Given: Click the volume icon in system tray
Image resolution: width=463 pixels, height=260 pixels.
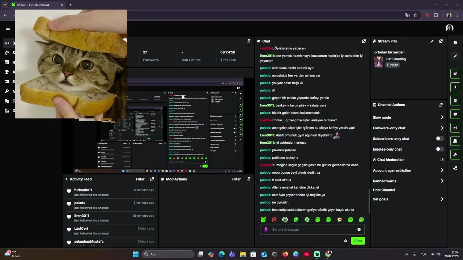Looking at the screenshot, I should [438, 254].
